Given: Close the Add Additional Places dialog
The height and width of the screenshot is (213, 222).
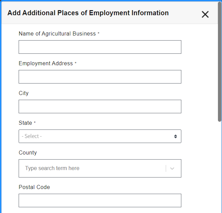Looking at the screenshot, I should click(205, 14).
